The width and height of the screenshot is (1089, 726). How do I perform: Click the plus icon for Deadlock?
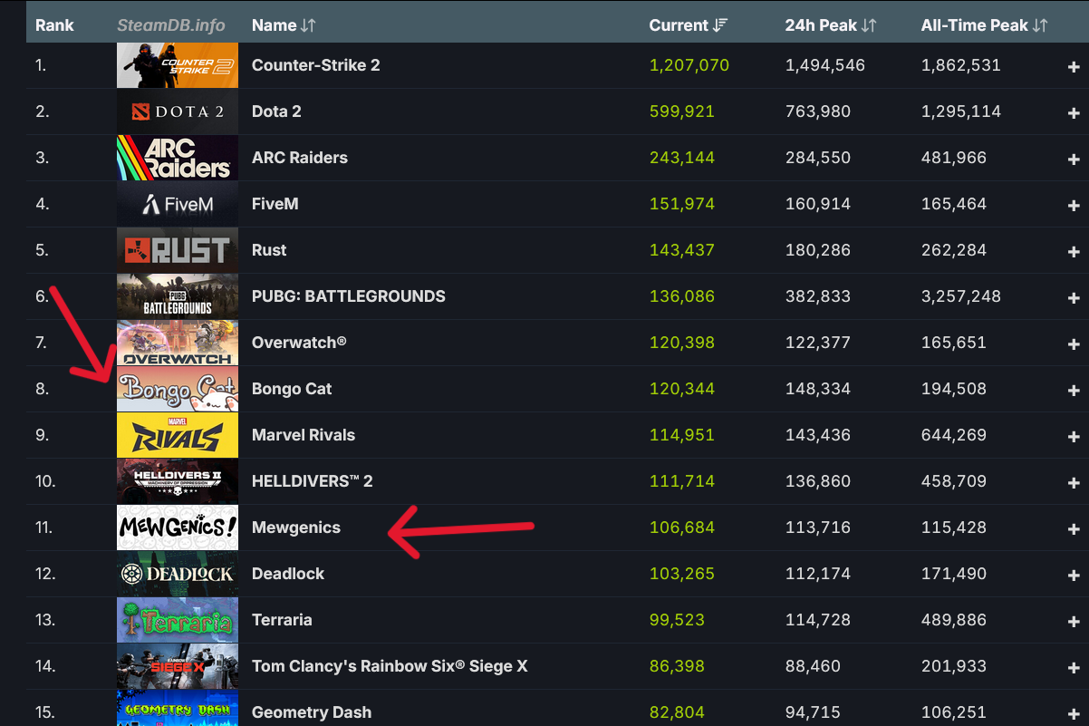[1074, 575]
